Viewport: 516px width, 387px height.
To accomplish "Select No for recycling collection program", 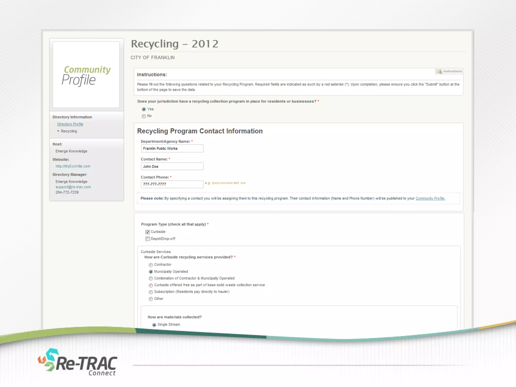I will 144,116.
